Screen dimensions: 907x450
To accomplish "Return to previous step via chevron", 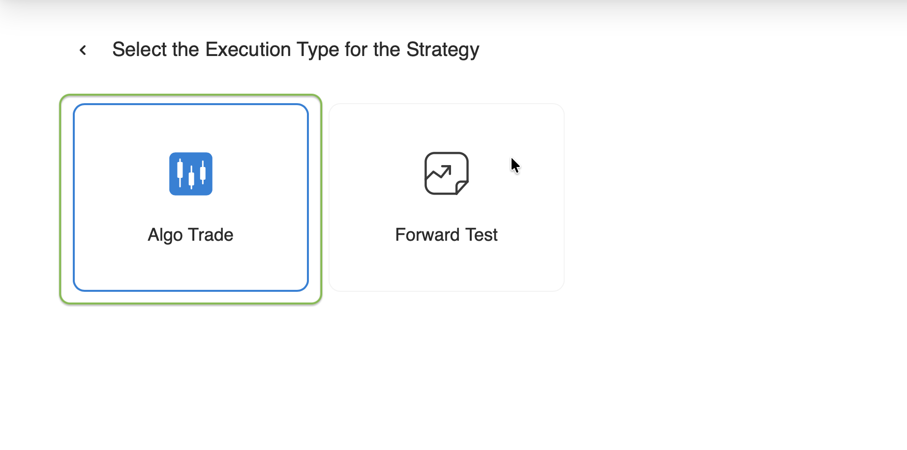I will 83,50.
